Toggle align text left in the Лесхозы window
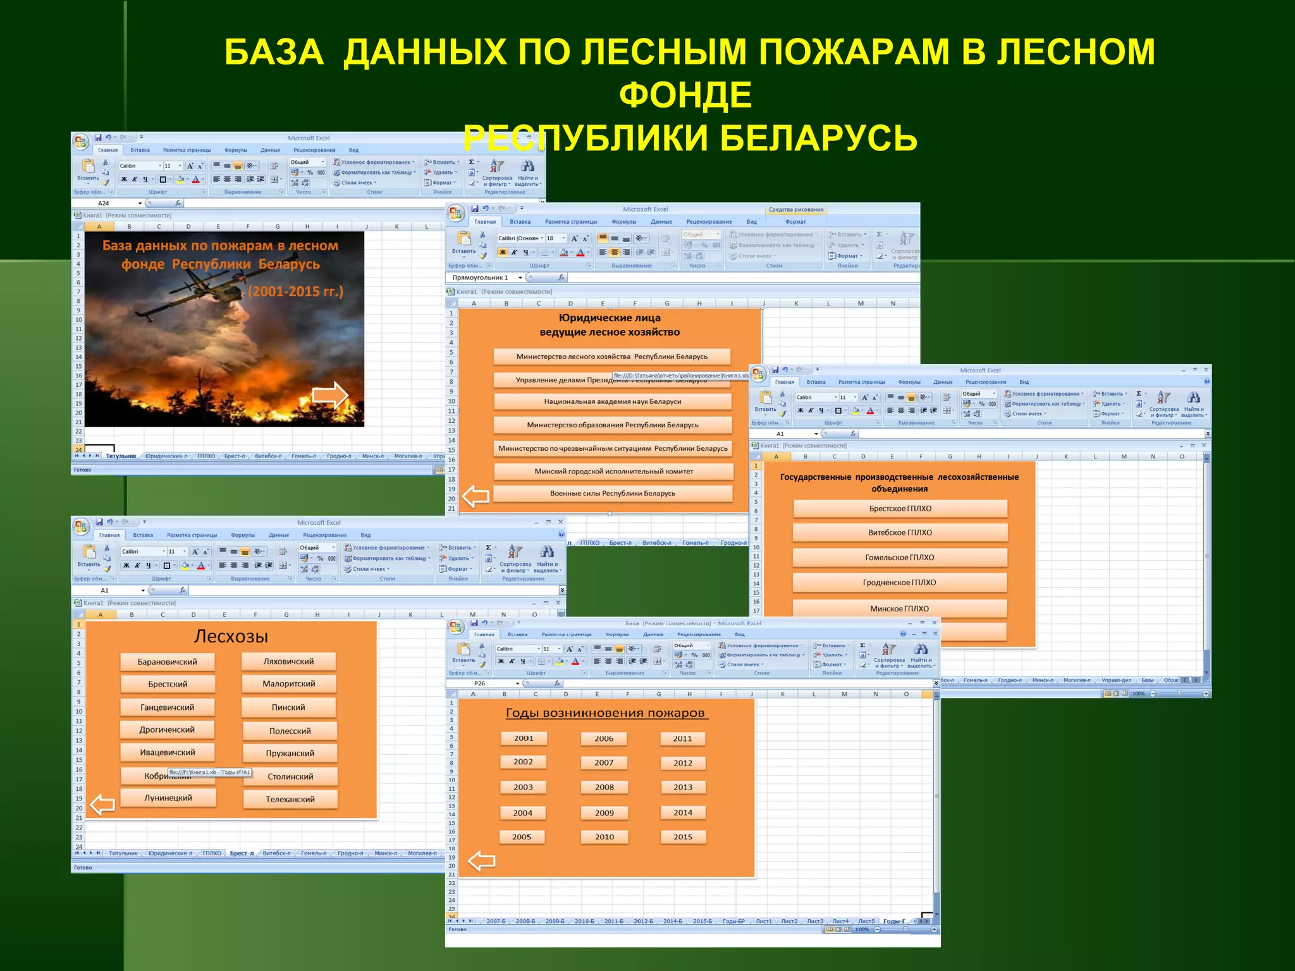 (223, 566)
